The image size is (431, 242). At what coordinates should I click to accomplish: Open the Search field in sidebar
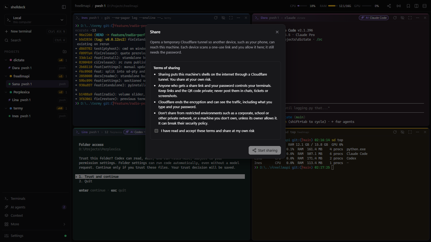tap(35, 40)
